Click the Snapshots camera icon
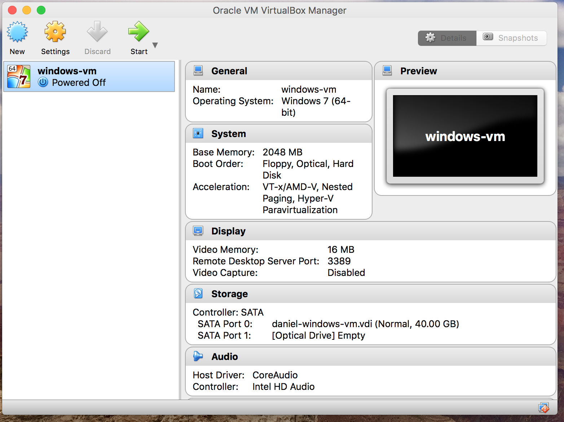The height and width of the screenshot is (422, 564). point(488,37)
